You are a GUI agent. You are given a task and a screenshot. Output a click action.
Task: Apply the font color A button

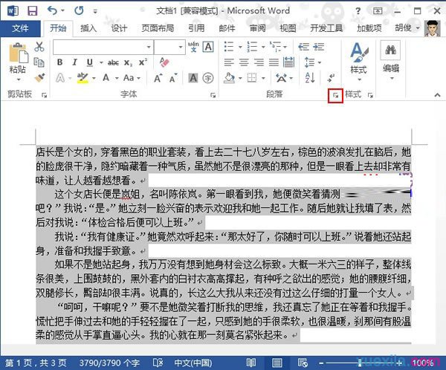(x=106, y=77)
